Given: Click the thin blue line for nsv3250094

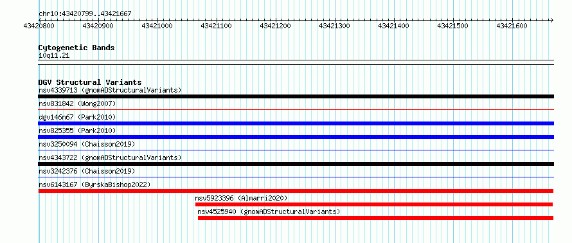Looking at the screenshot, I should 296,150.
